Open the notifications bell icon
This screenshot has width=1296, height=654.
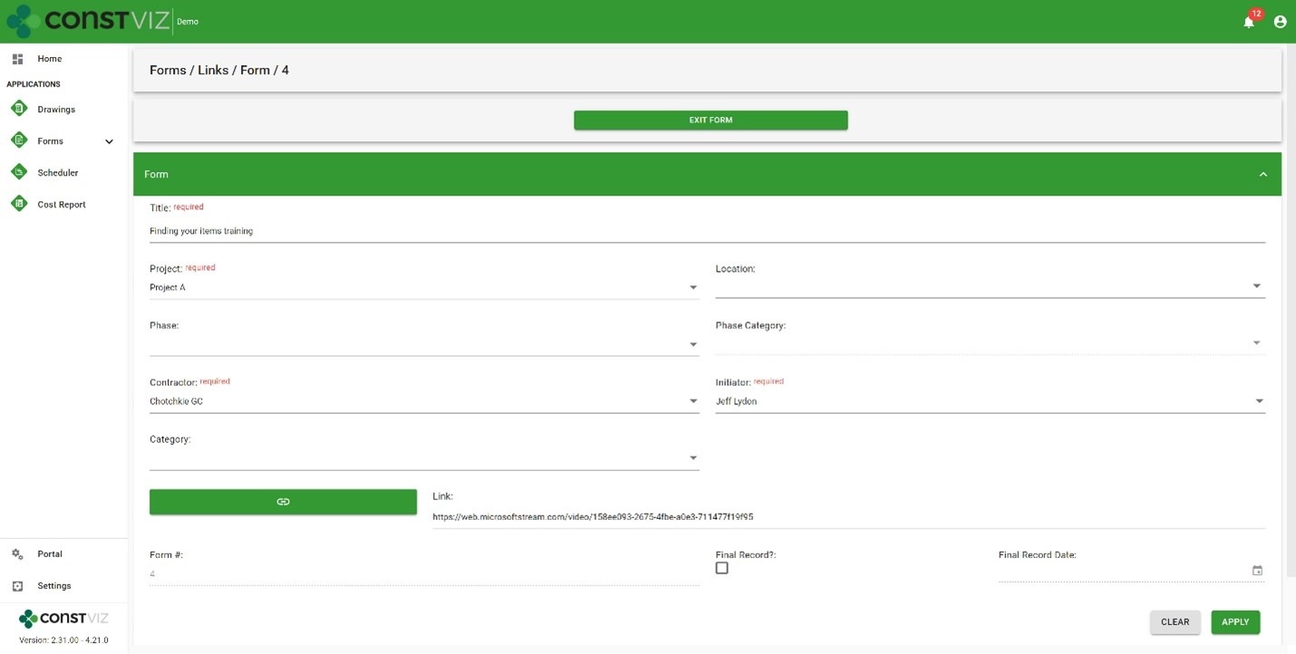click(x=1249, y=22)
